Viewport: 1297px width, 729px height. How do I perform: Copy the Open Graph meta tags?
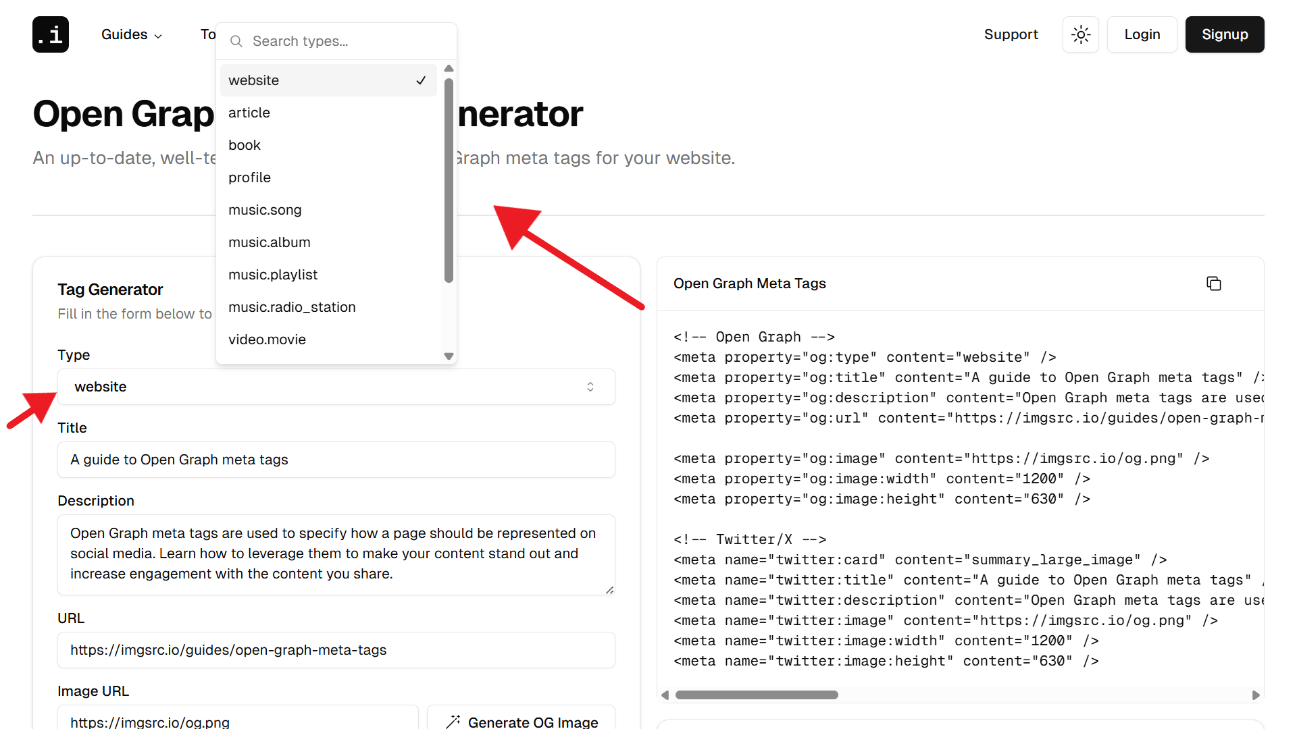1214,283
